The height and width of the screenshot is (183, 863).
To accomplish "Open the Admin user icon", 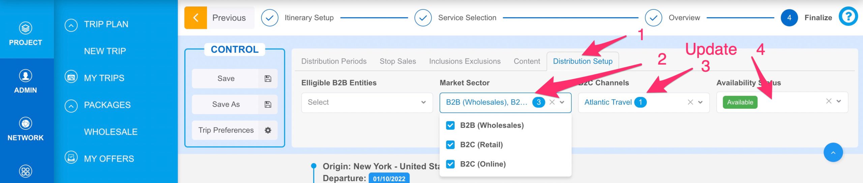I will [26, 76].
